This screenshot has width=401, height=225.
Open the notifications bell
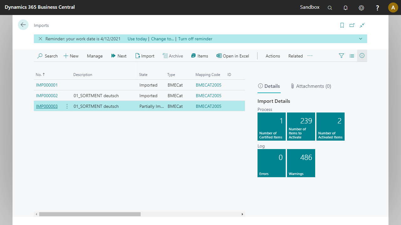pos(346,8)
